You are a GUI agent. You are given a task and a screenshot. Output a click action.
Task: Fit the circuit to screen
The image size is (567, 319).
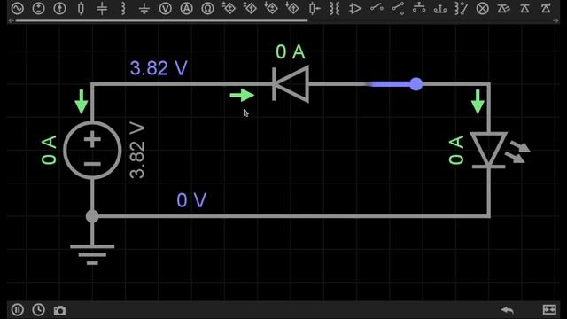549,309
